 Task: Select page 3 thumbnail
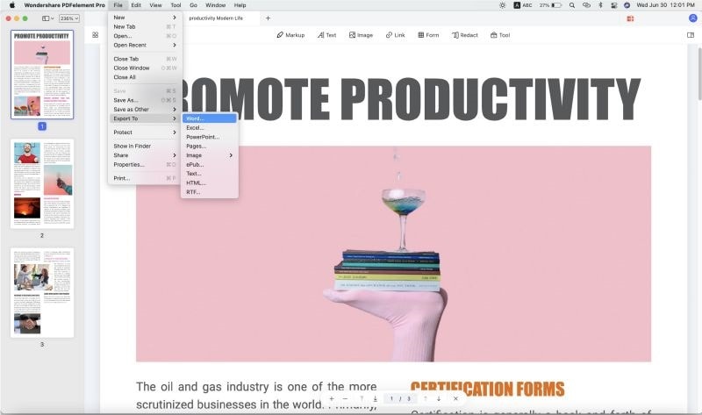[42, 293]
